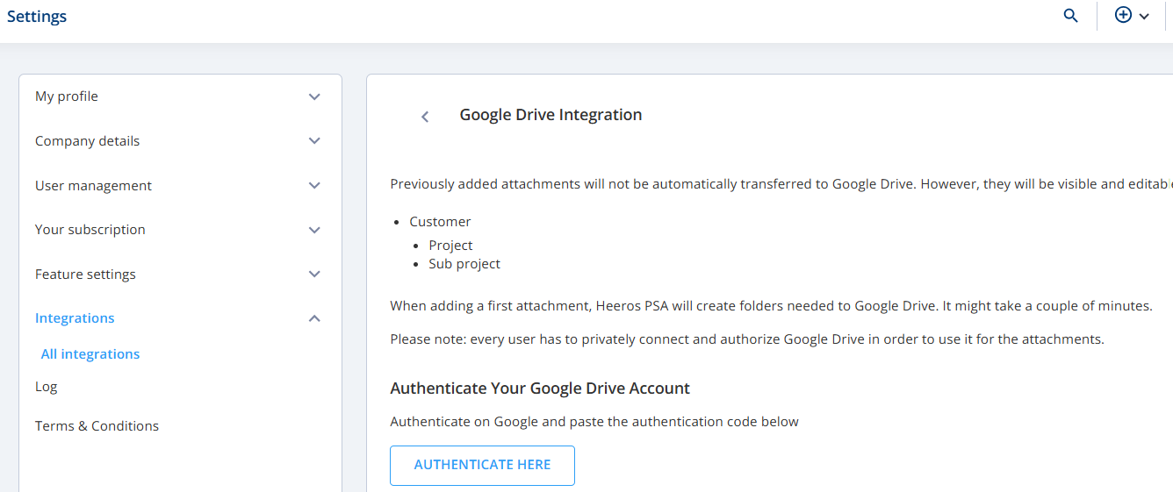Viewport: 1173px width, 492px height.
Task: Open the Log page
Action: click(46, 387)
